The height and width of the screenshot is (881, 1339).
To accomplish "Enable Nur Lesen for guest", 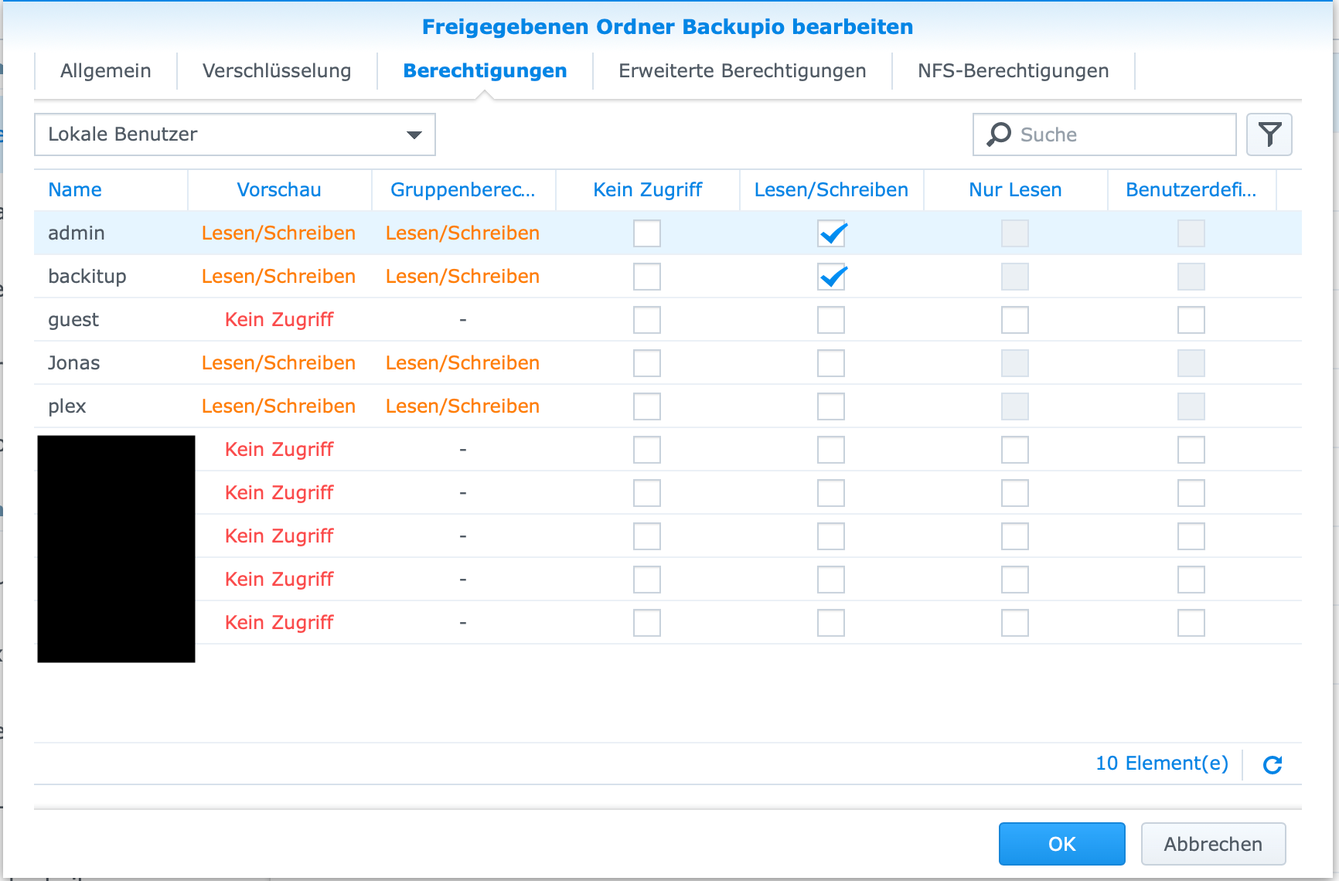I will click(x=1015, y=319).
